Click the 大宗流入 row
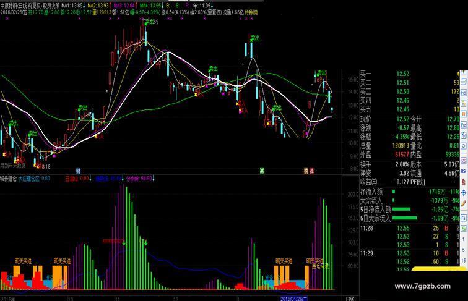Image resolution: width=468 pixels, height=301 pixels. tap(410, 200)
